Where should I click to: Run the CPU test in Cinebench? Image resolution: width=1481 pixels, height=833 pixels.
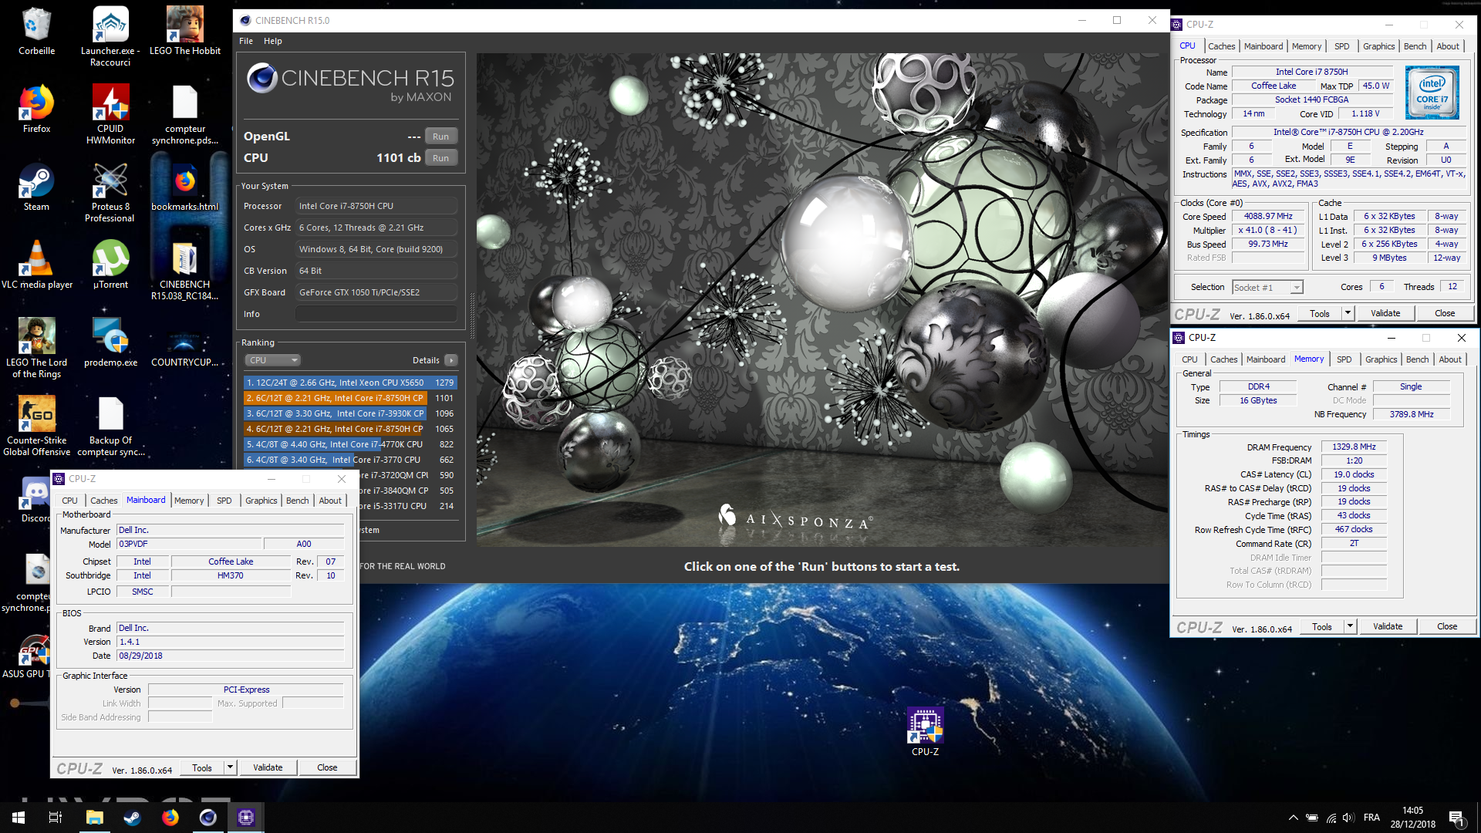click(440, 158)
